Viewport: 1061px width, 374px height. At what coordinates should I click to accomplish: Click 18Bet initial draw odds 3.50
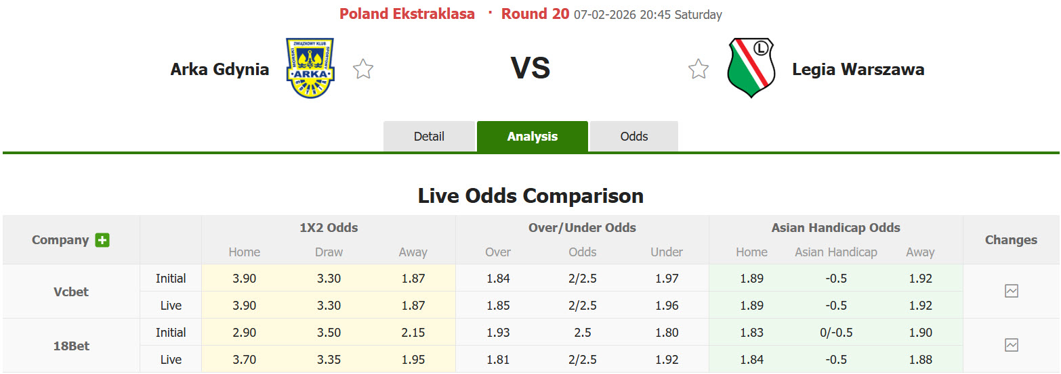coord(329,333)
